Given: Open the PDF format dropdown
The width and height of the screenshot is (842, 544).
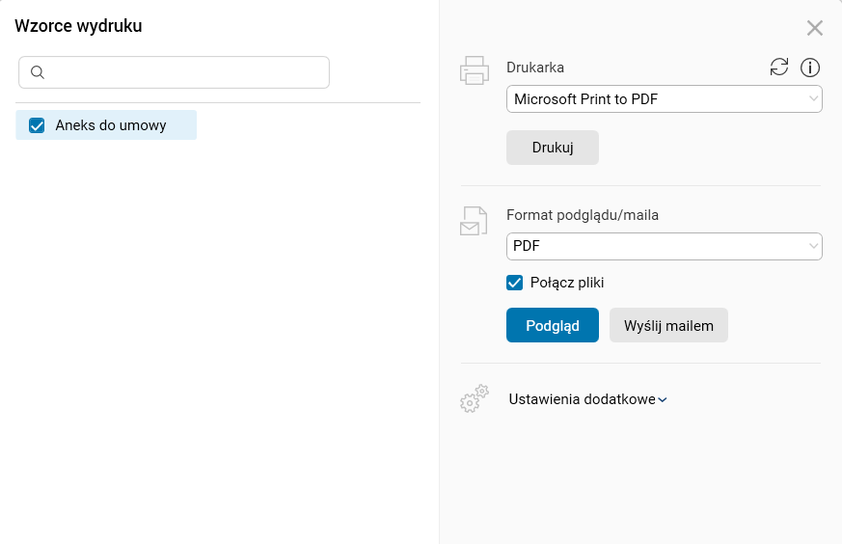Looking at the screenshot, I should [x=664, y=246].
